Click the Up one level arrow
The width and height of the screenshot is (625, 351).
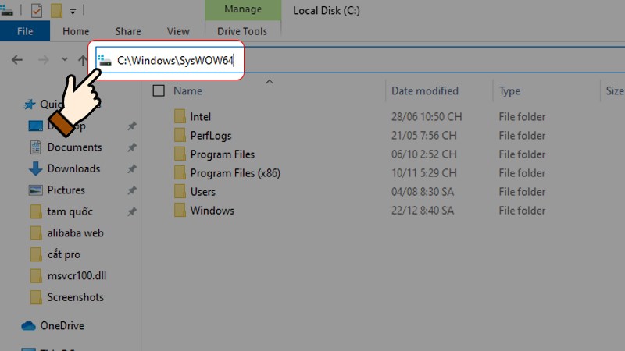[x=83, y=60]
